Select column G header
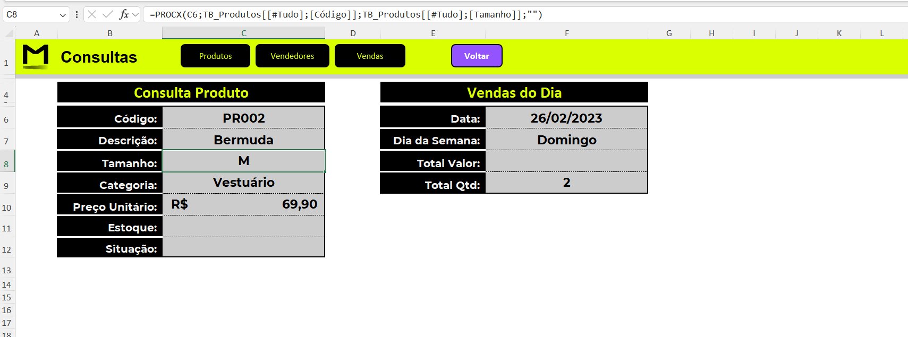The image size is (908, 337). point(669,33)
